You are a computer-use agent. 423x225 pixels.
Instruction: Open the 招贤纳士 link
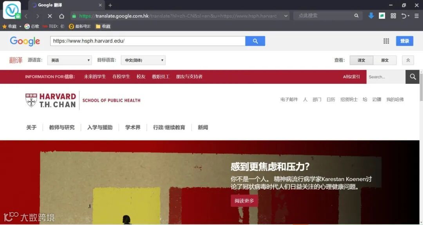(349, 99)
